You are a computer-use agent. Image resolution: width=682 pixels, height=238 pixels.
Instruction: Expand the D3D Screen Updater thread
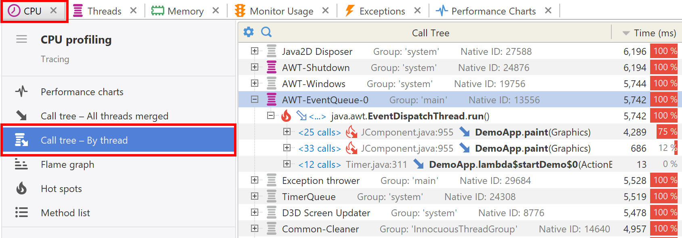(254, 212)
